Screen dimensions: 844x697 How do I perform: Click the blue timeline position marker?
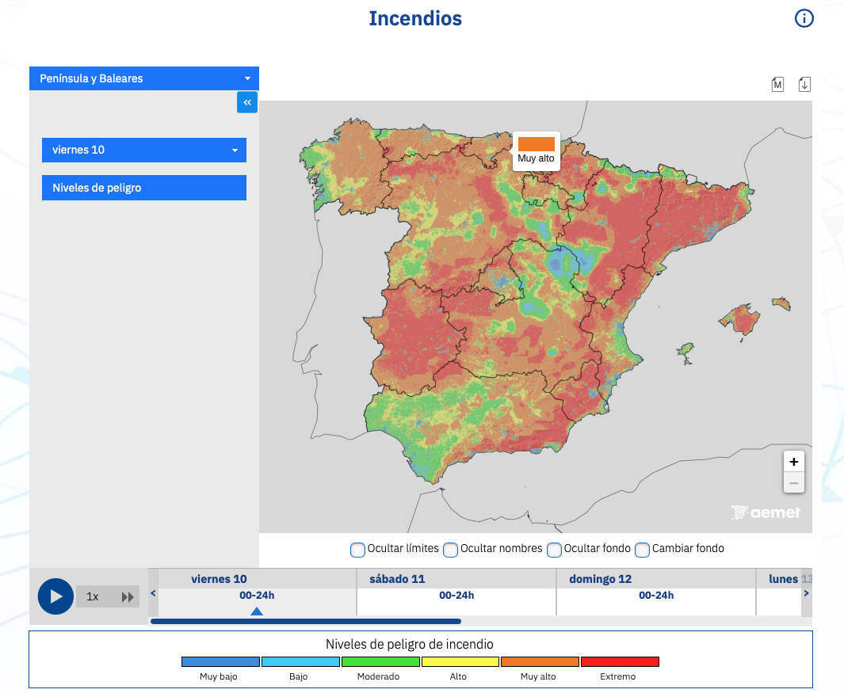click(257, 611)
